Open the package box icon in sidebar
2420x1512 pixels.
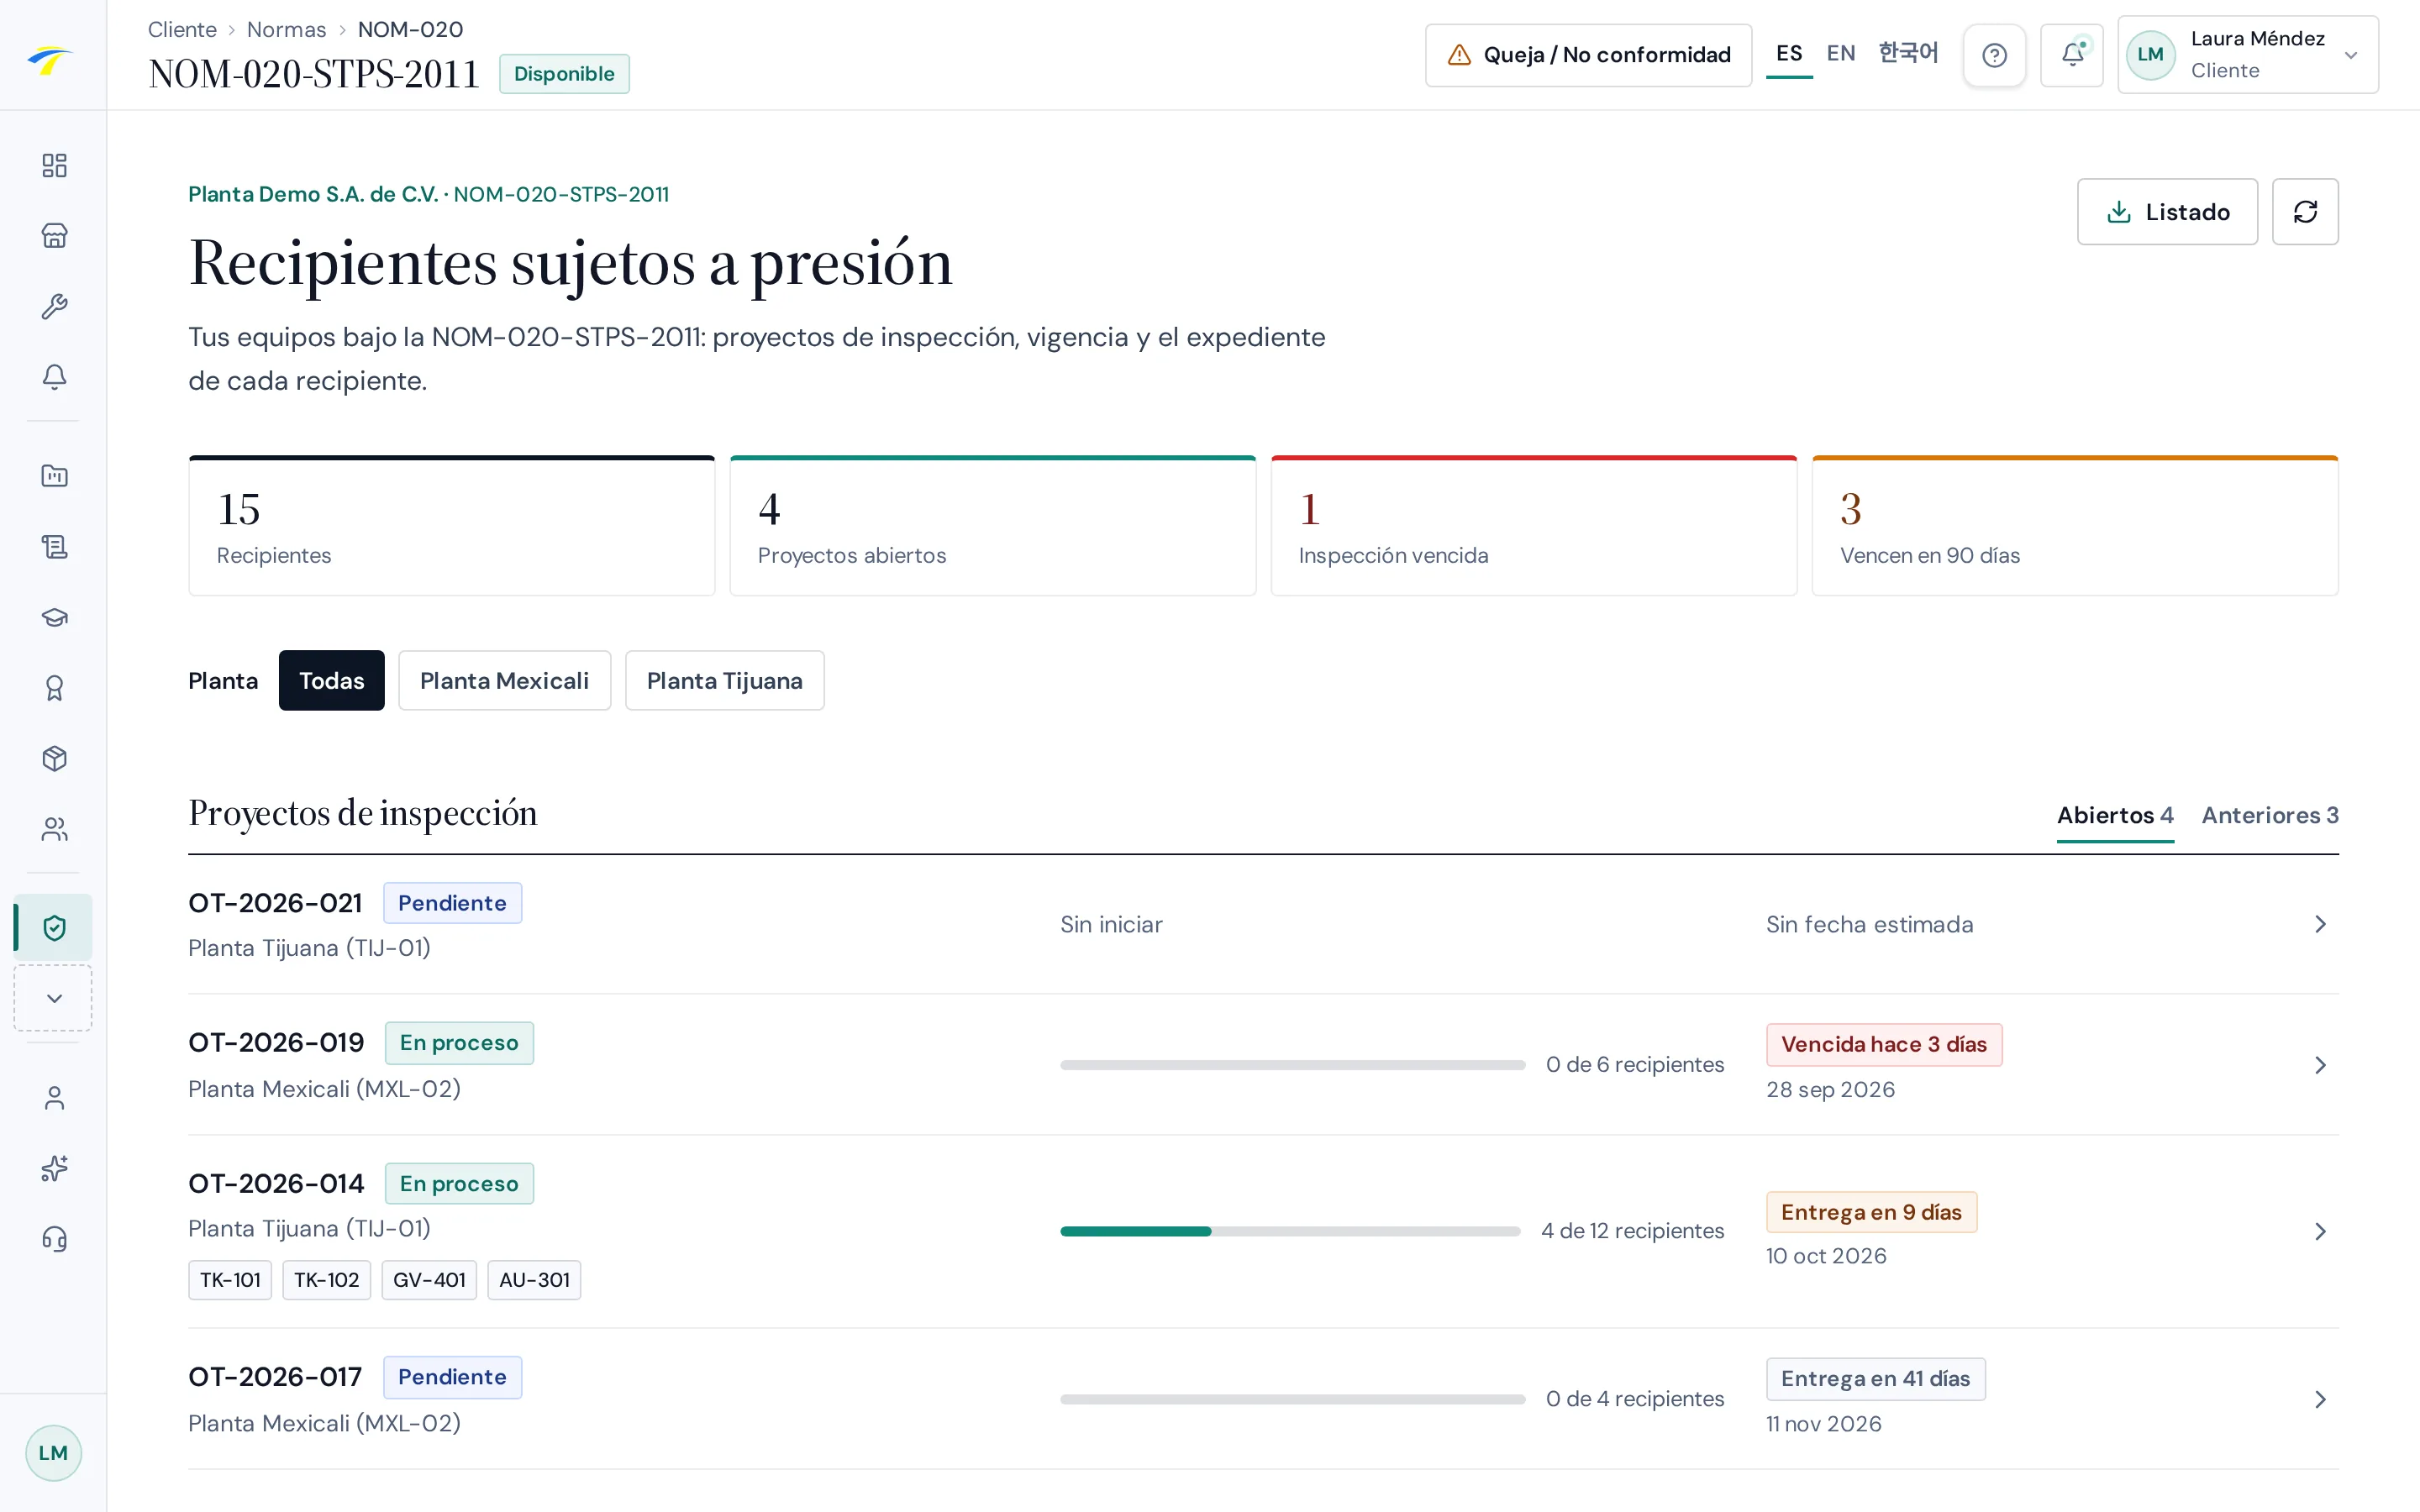(x=54, y=759)
